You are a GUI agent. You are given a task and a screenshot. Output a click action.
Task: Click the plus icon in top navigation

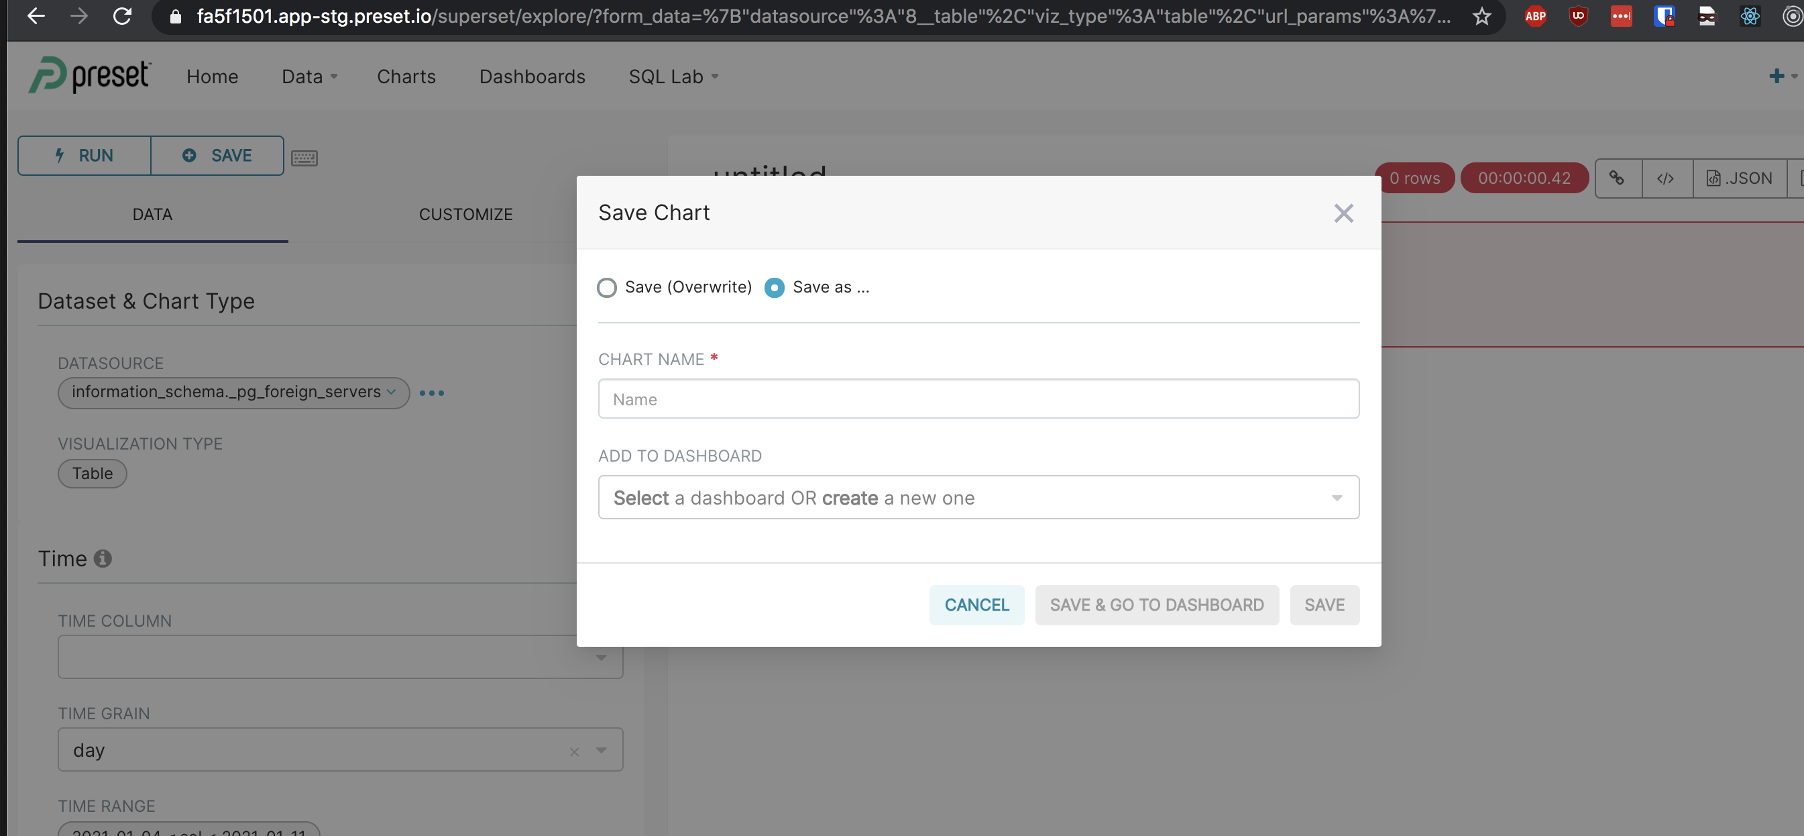tap(1776, 76)
